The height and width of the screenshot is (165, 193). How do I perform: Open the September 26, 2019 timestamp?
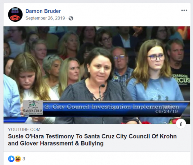tap(45, 18)
